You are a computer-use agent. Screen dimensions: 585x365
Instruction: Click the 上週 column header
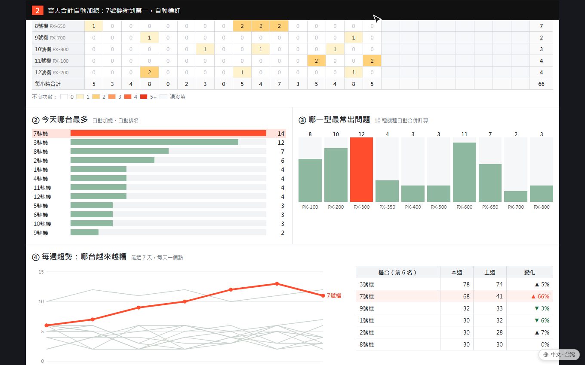pyautogui.click(x=490, y=272)
